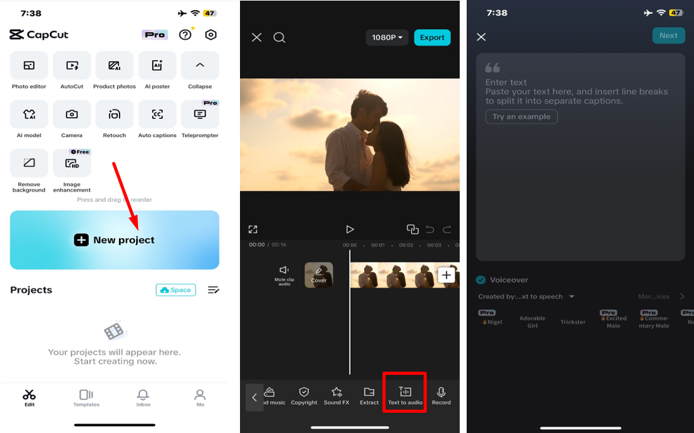
Task: Open the AI model tool
Action: click(x=28, y=114)
